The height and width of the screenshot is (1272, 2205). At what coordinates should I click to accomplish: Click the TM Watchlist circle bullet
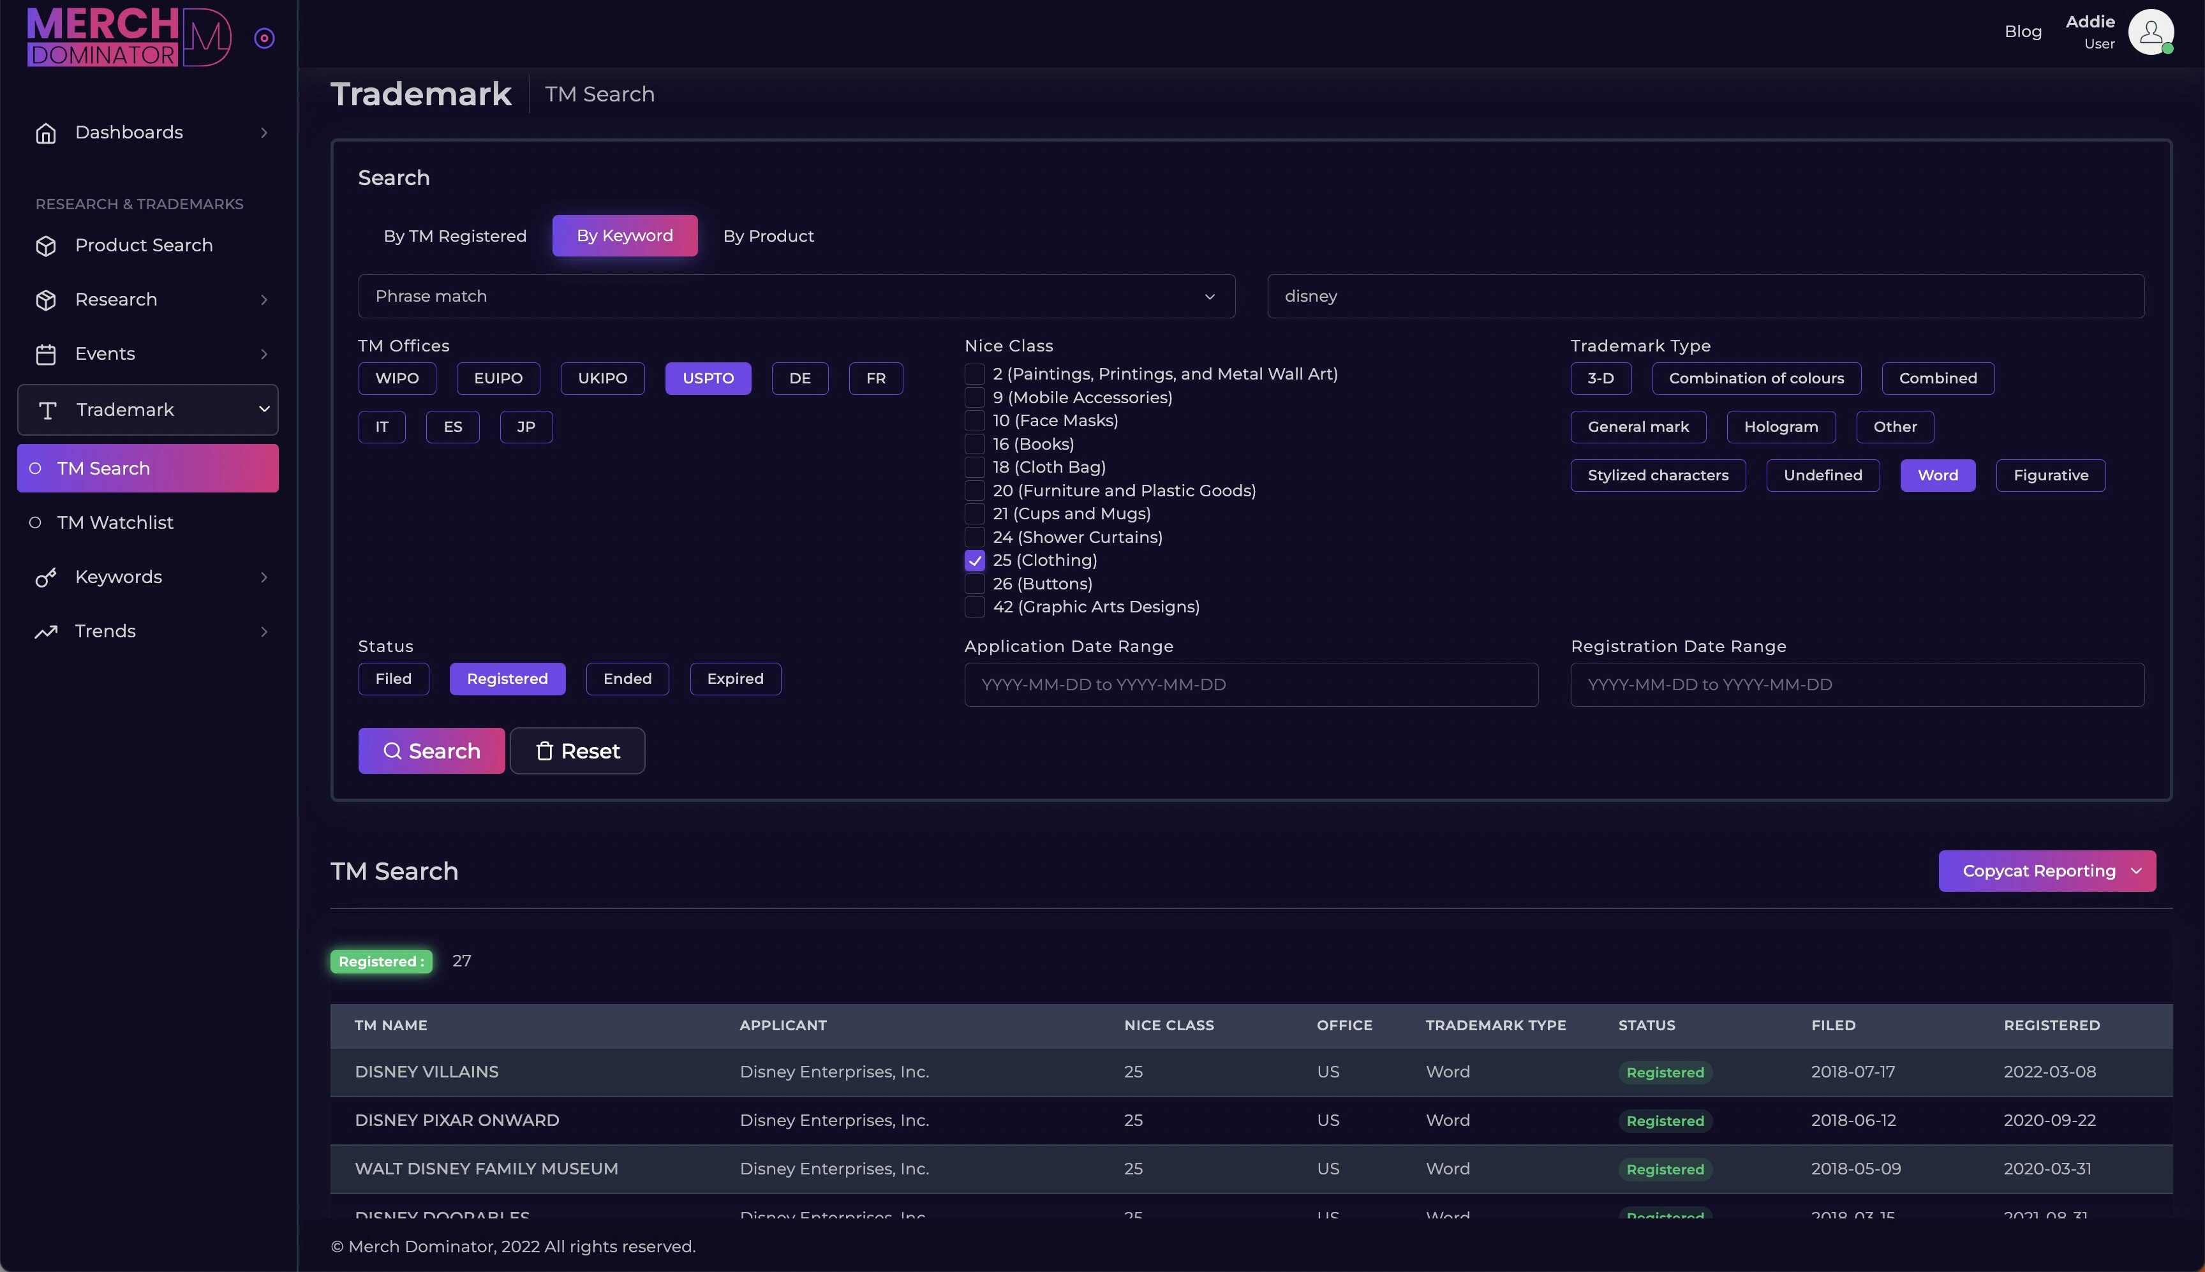pyautogui.click(x=35, y=522)
